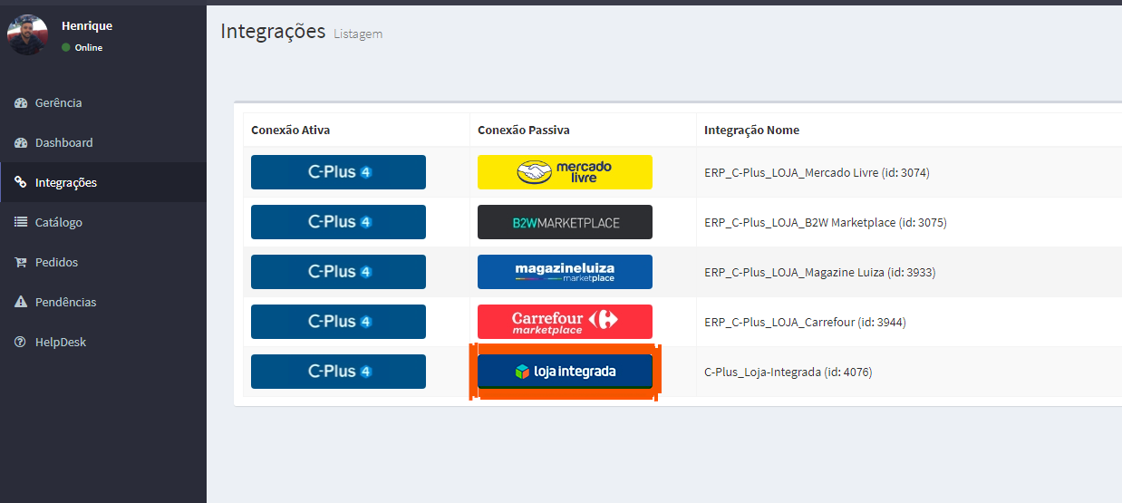
Task: Open the Mercado Livre passive connection logo
Action: [565, 172]
